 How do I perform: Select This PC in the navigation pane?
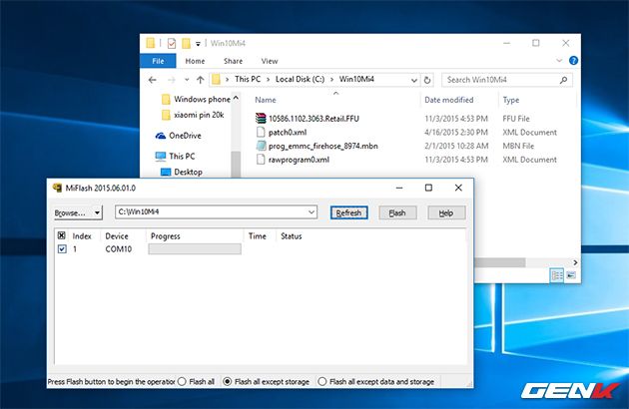[176, 156]
